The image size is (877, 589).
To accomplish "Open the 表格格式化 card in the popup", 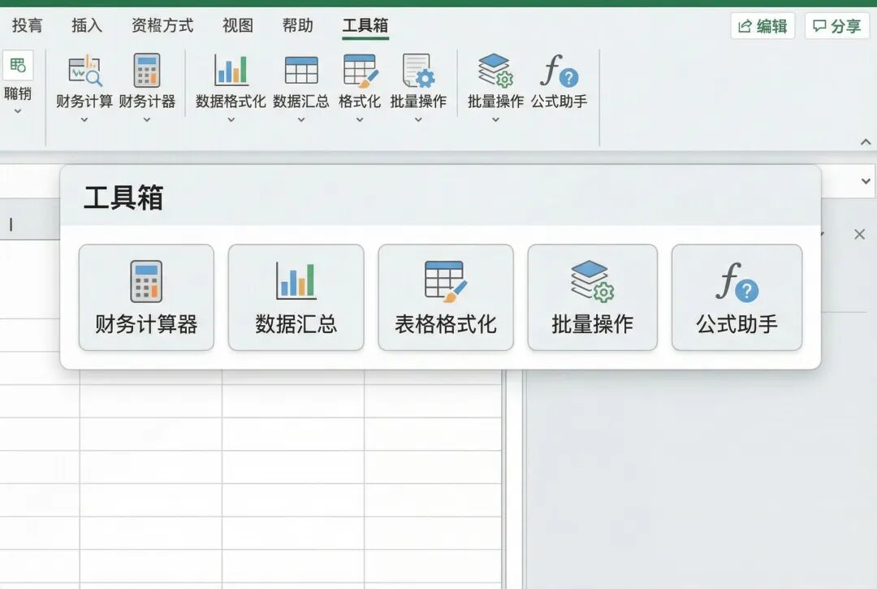I will click(446, 297).
